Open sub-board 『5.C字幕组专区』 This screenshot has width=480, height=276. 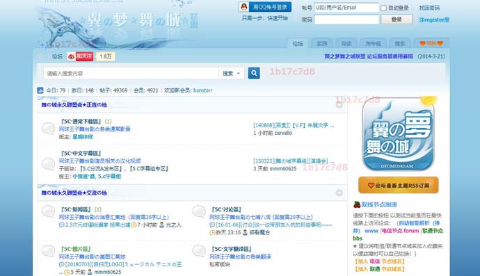point(150,169)
